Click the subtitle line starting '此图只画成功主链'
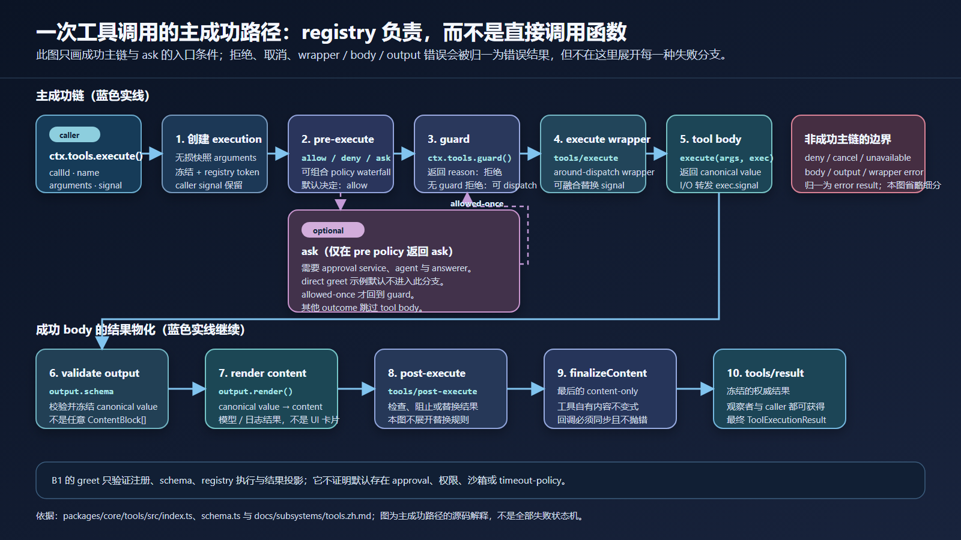 [x=383, y=55]
